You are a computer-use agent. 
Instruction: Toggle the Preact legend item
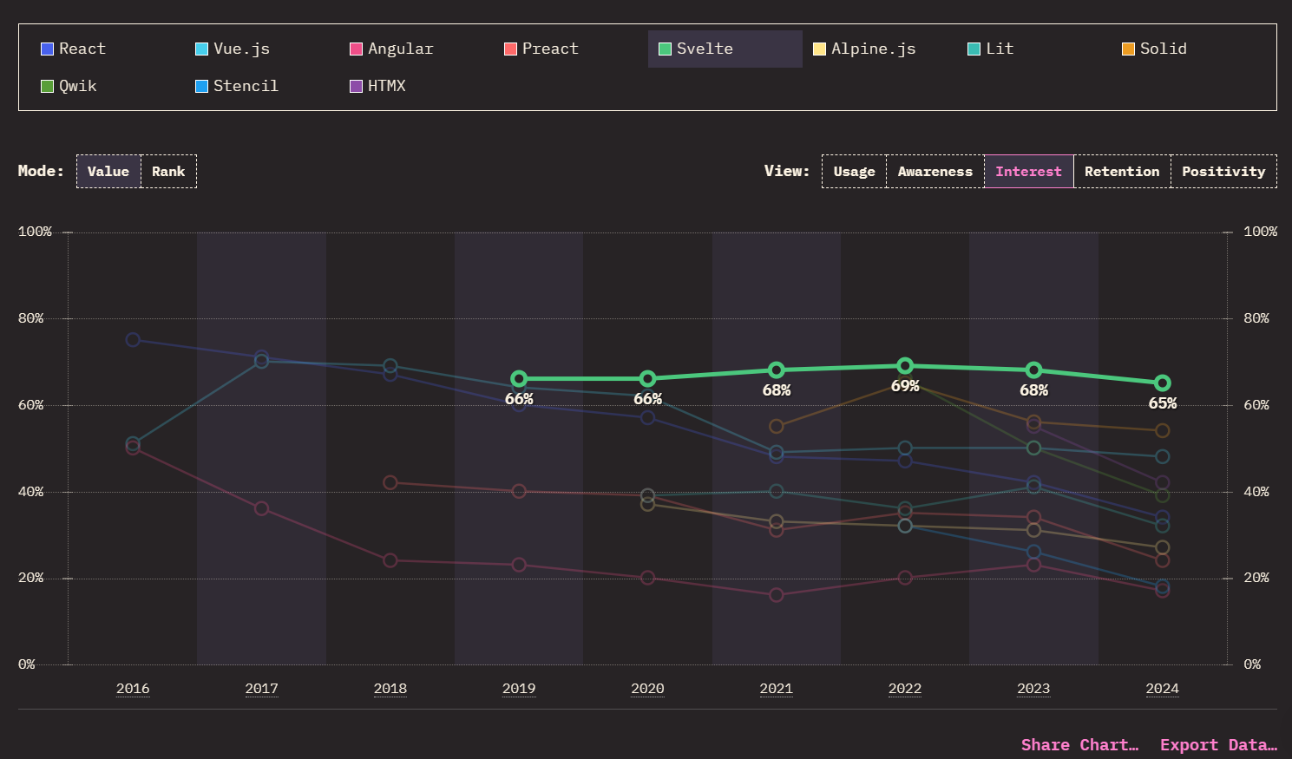coord(541,49)
